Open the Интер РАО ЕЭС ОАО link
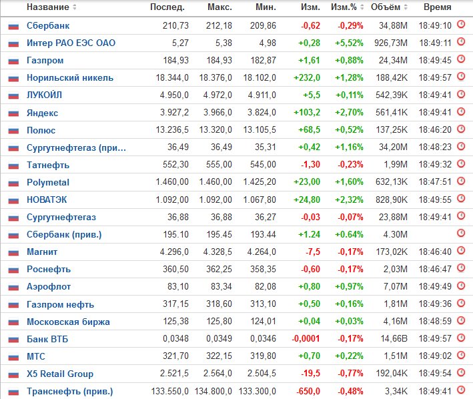473x399 pixels. pyautogui.click(x=71, y=43)
